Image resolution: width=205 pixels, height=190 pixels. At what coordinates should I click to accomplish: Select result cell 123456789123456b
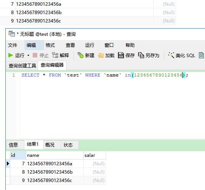coord(55,172)
